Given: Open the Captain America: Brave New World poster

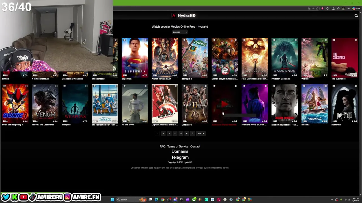Looking at the screenshot, I should (x=165, y=103).
